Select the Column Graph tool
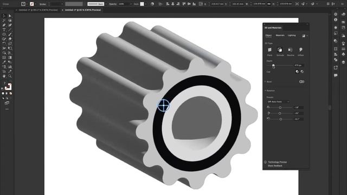 [x=10, y=67]
